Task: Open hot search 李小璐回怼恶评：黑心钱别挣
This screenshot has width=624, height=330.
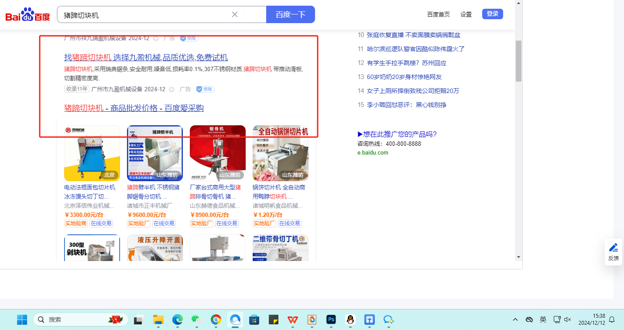Action: [407, 105]
